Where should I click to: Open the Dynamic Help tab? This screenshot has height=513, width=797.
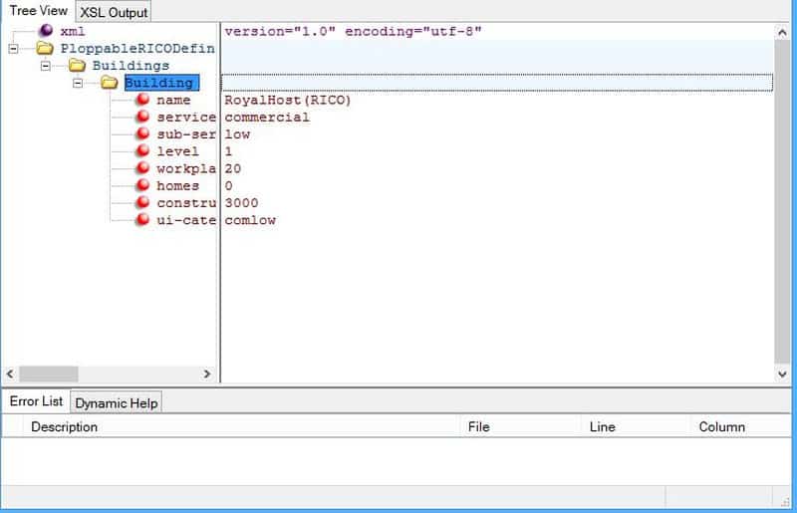tap(117, 402)
